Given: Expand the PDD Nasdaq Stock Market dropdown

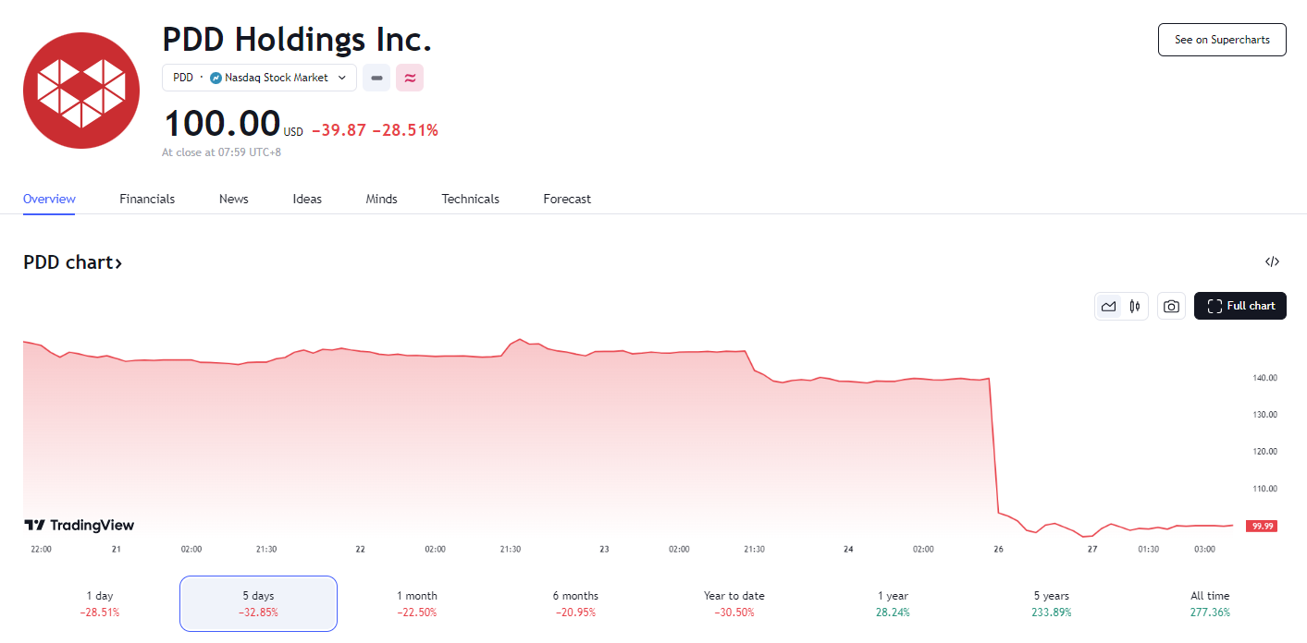Looking at the screenshot, I should tap(259, 79).
